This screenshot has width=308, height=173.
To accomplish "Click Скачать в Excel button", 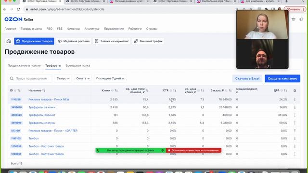I will [x=247, y=78].
